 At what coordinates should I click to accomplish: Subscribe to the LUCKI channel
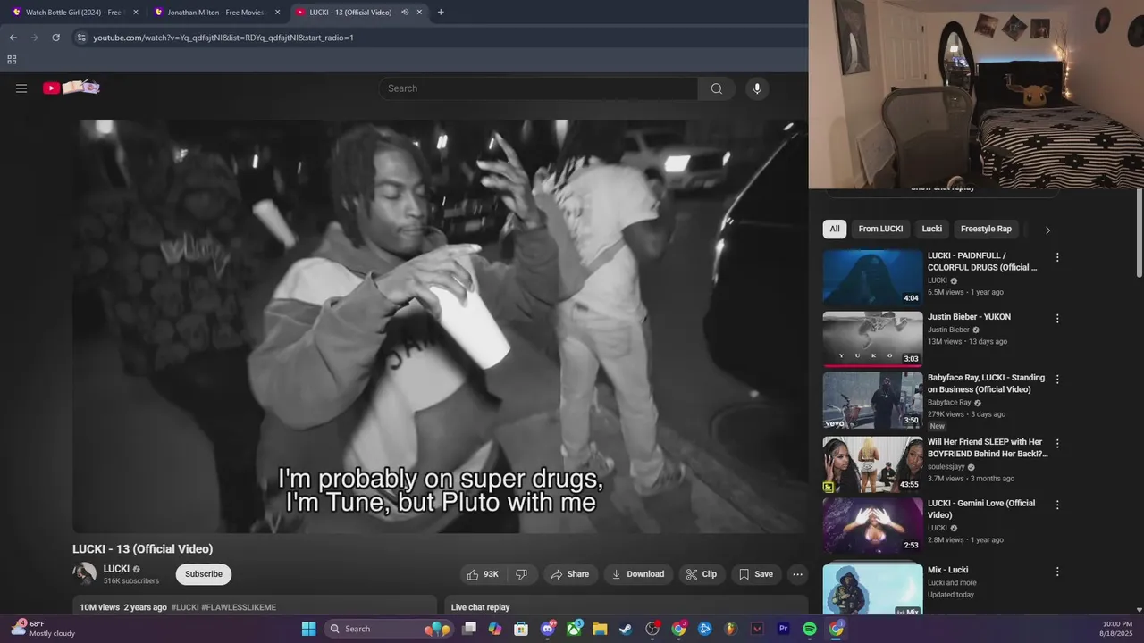[204, 574]
